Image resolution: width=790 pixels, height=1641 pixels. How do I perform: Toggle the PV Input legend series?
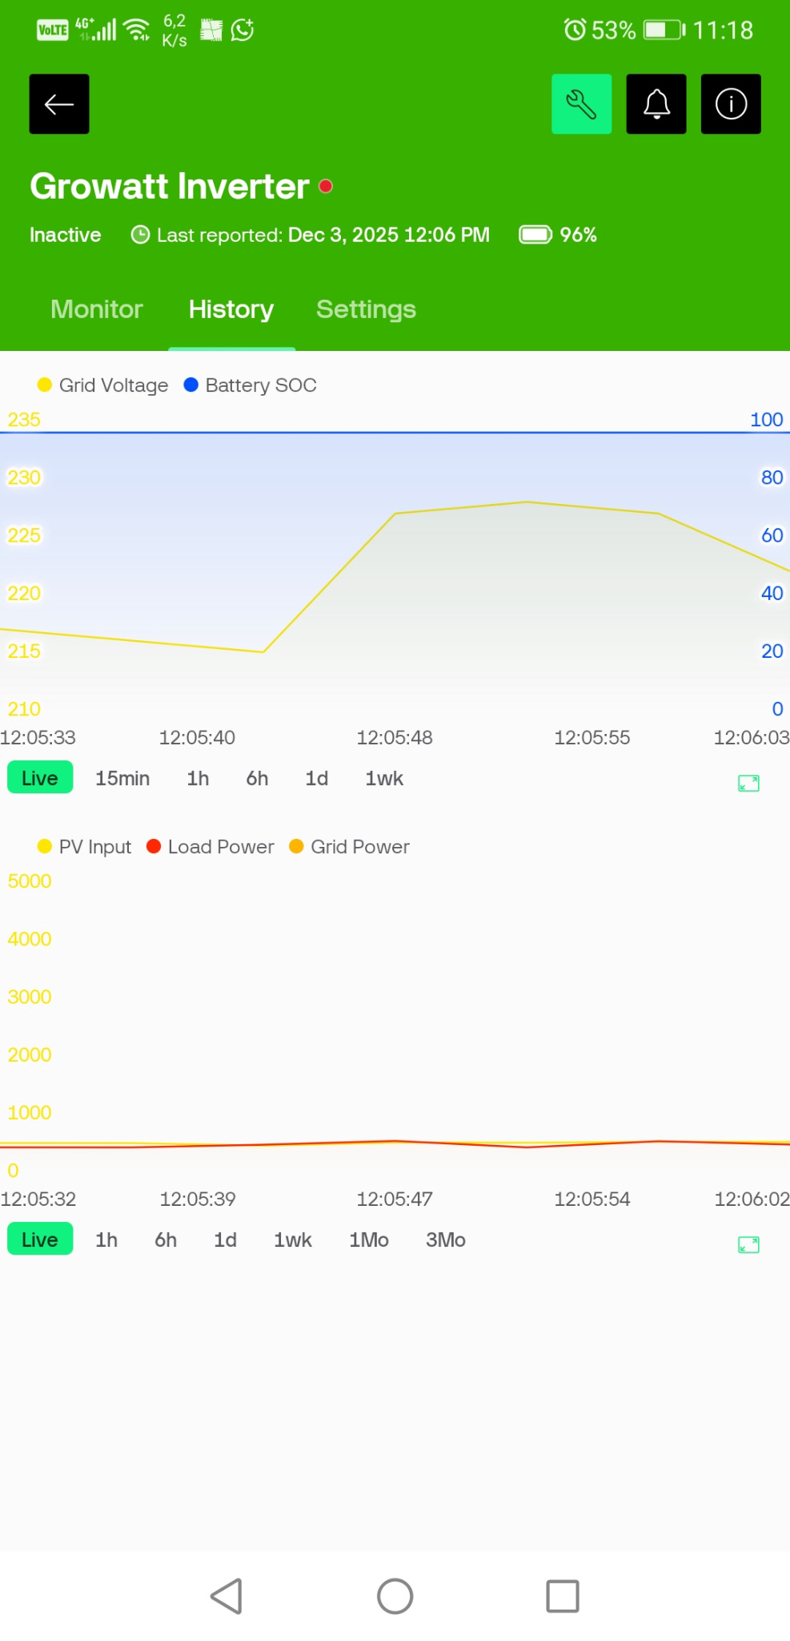(85, 847)
